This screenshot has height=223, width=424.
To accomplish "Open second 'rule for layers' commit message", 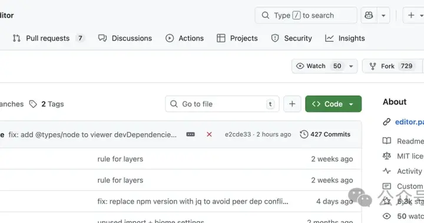I will (x=120, y=180).
